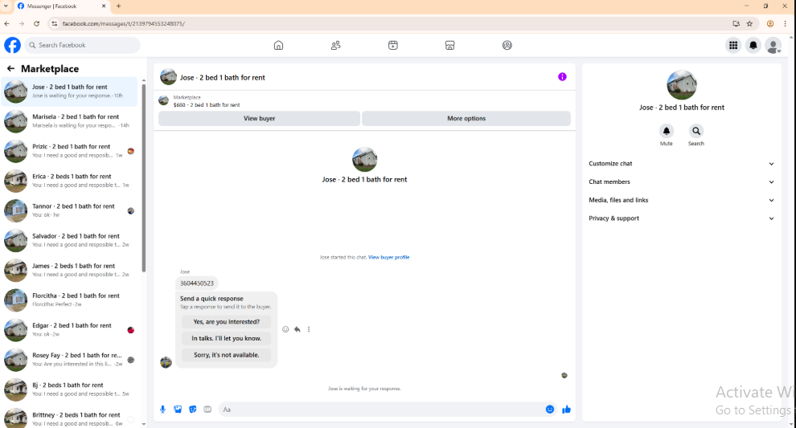
Task: Open Prizic conversation in chat list
Action: coord(69,151)
